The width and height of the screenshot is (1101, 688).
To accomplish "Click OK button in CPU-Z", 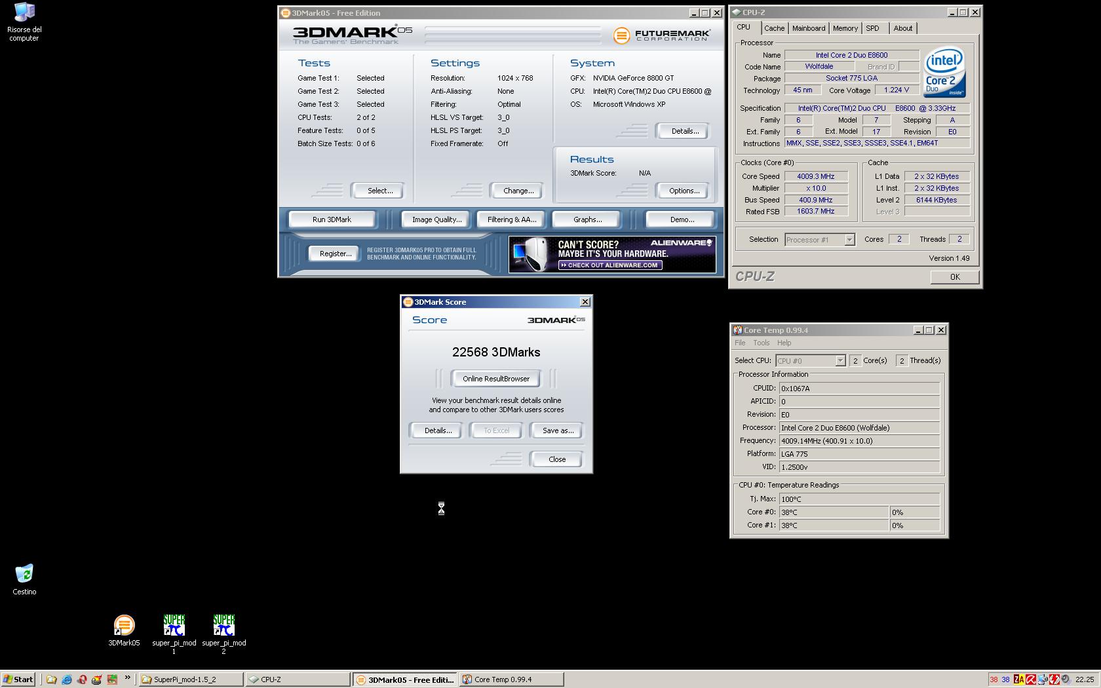I will (x=955, y=277).
